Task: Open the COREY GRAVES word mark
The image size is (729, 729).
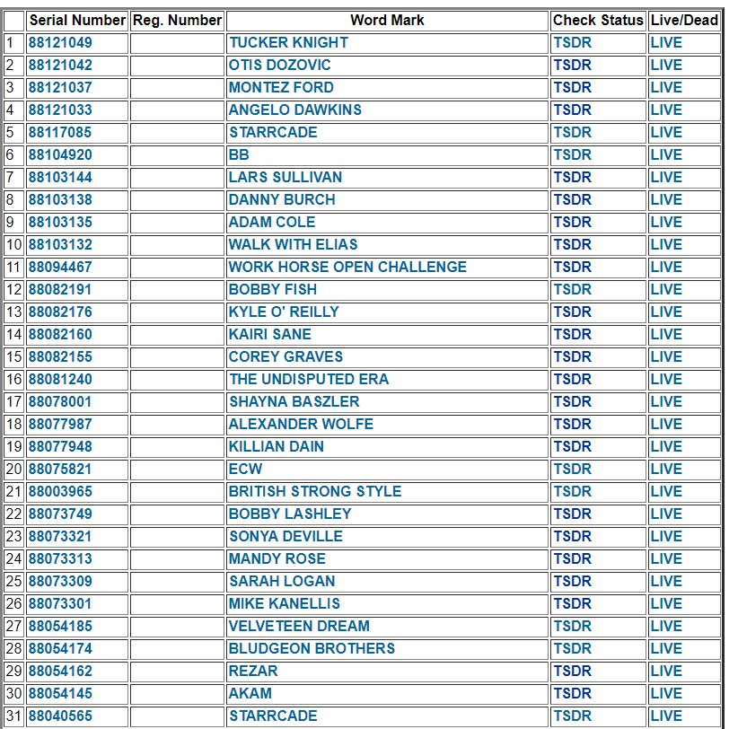Action: coord(285,356)
